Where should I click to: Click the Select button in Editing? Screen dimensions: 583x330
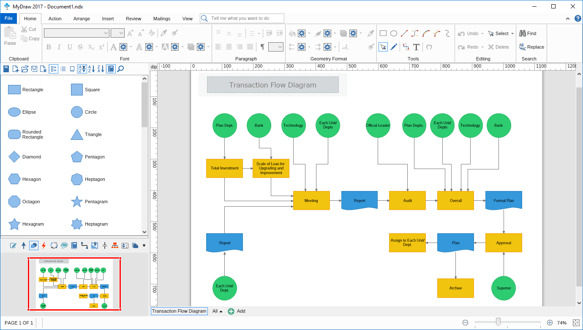coord(498,33)
